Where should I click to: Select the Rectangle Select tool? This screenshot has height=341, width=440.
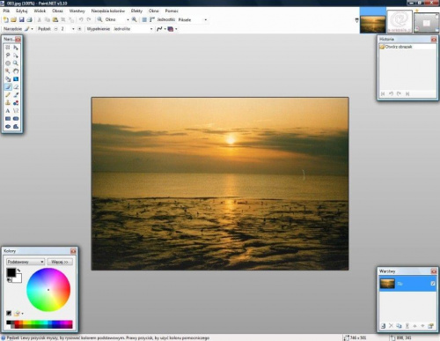[x=8, y=48]
